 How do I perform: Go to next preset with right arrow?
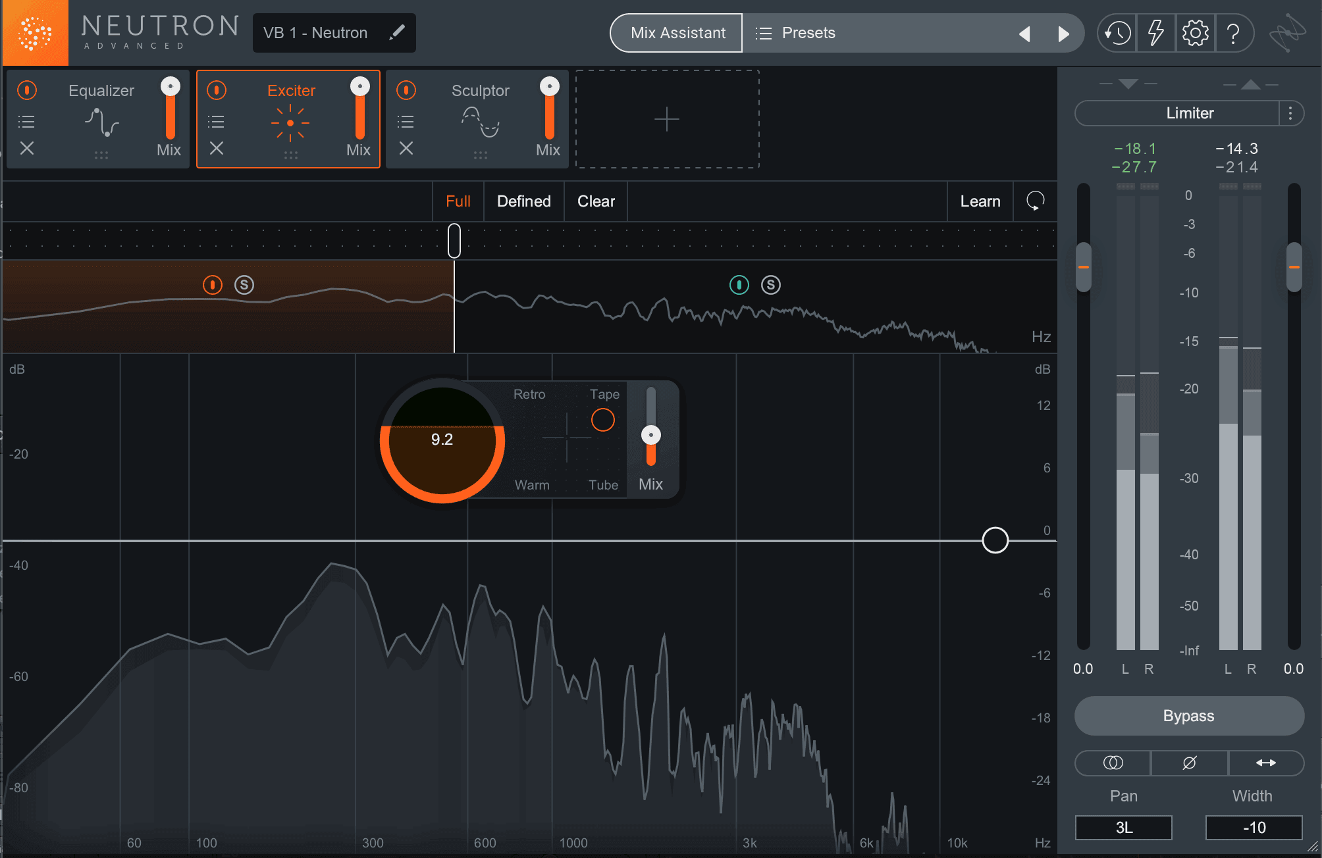1063,34
